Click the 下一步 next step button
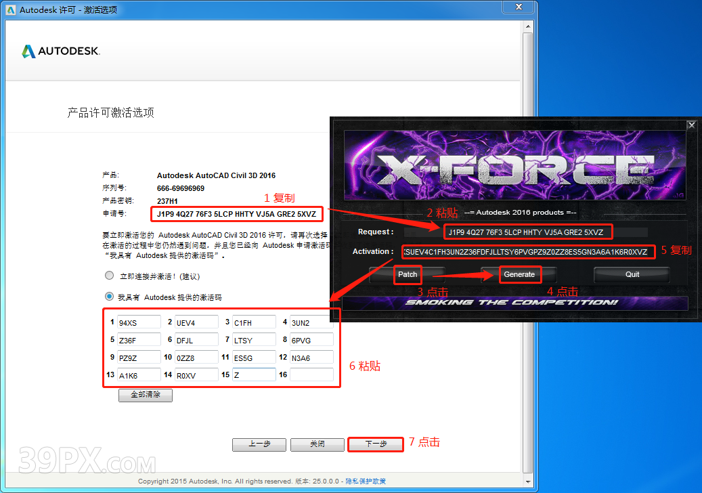Screen dimensions: 702x493 (x=376, y=444)
